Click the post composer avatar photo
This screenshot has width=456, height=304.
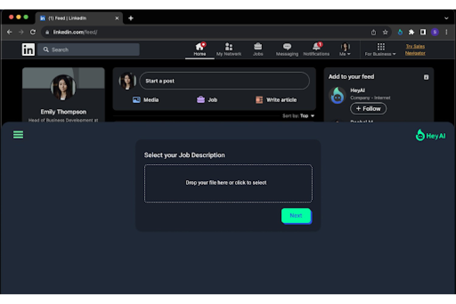[x=127, y=81]
